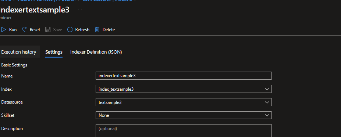
Task: Click the Save floppy disk icon
Action: [x=48, y=29]
